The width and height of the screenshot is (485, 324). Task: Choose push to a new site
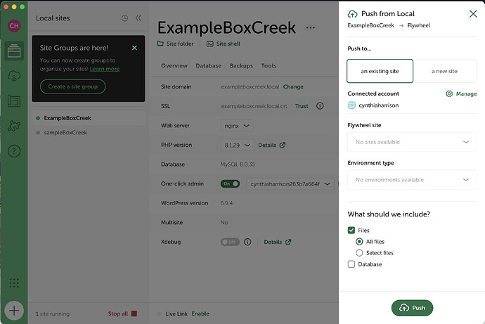click(445, 71)
